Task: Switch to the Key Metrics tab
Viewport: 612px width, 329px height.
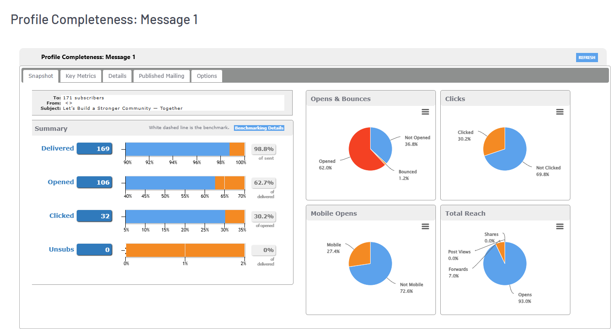Action: (81, 76)
